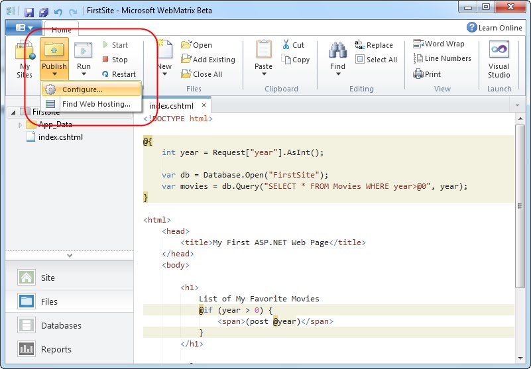531x369 pixels.
Task: Stop the running site
Action: (115, 60)
